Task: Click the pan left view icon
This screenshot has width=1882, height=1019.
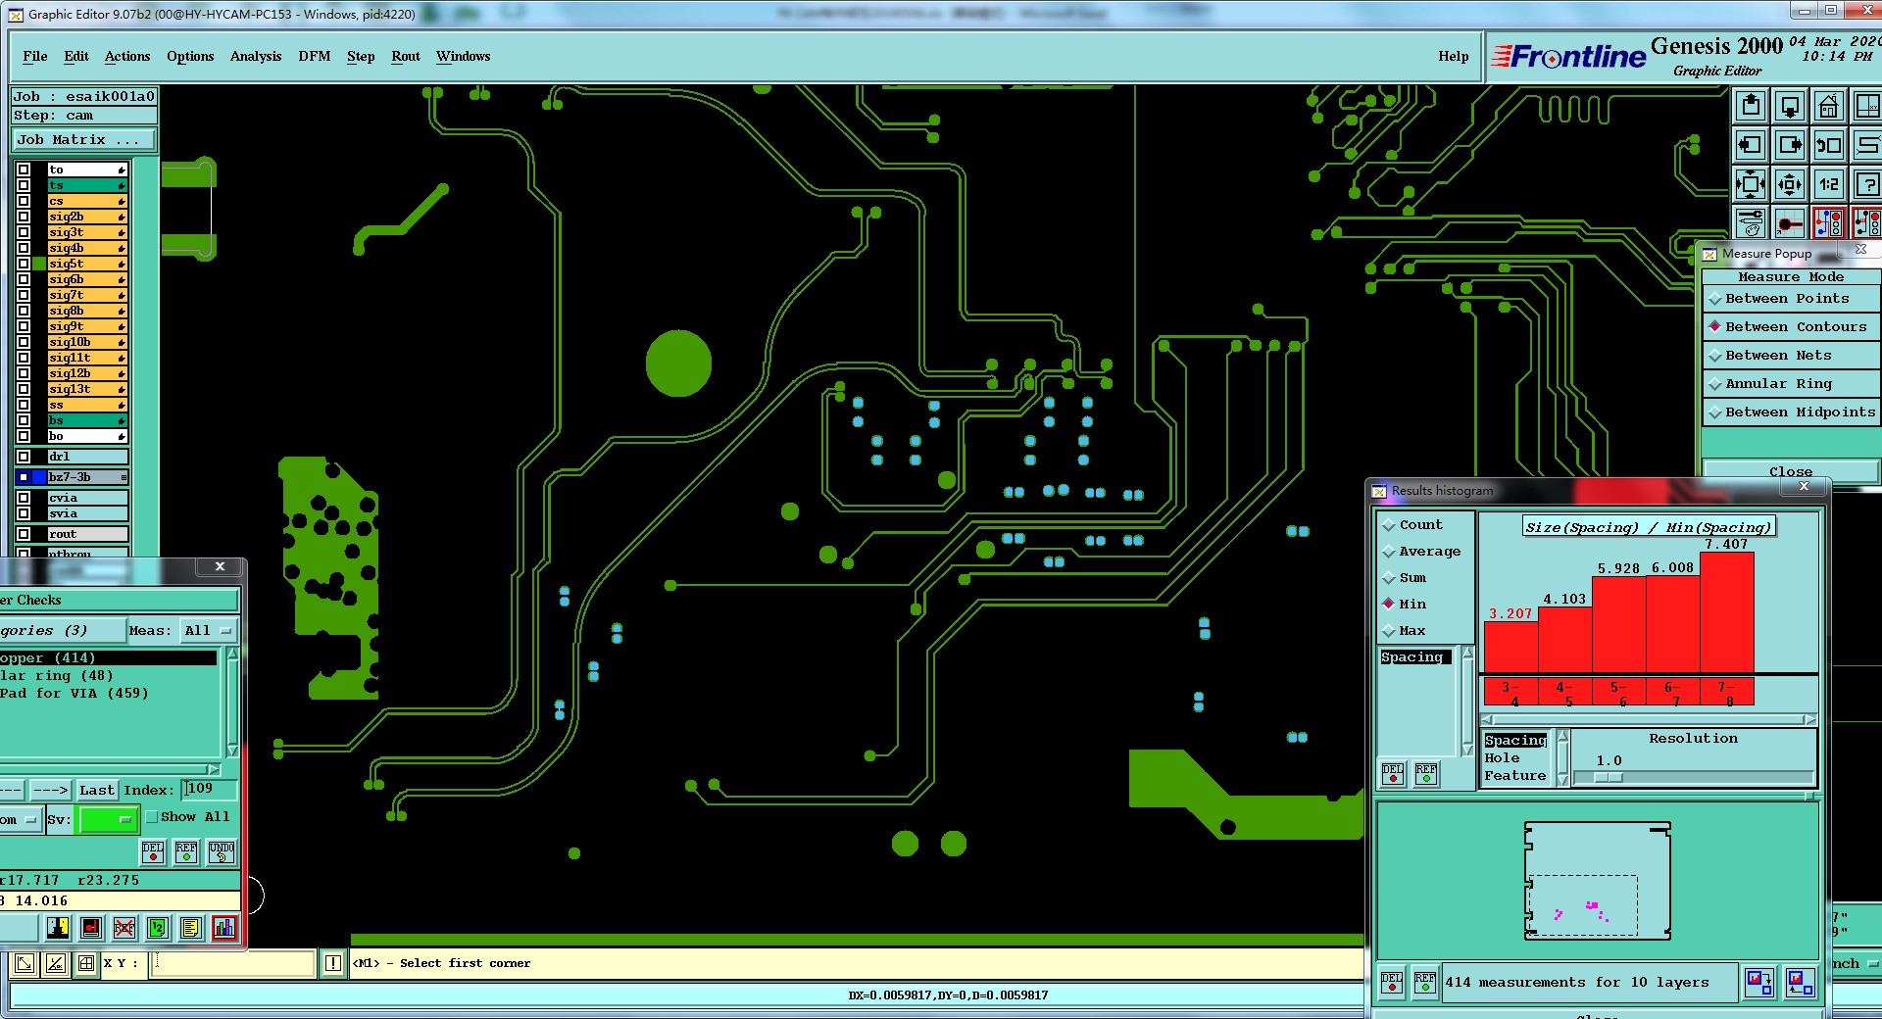Action: pos(1751,145)
